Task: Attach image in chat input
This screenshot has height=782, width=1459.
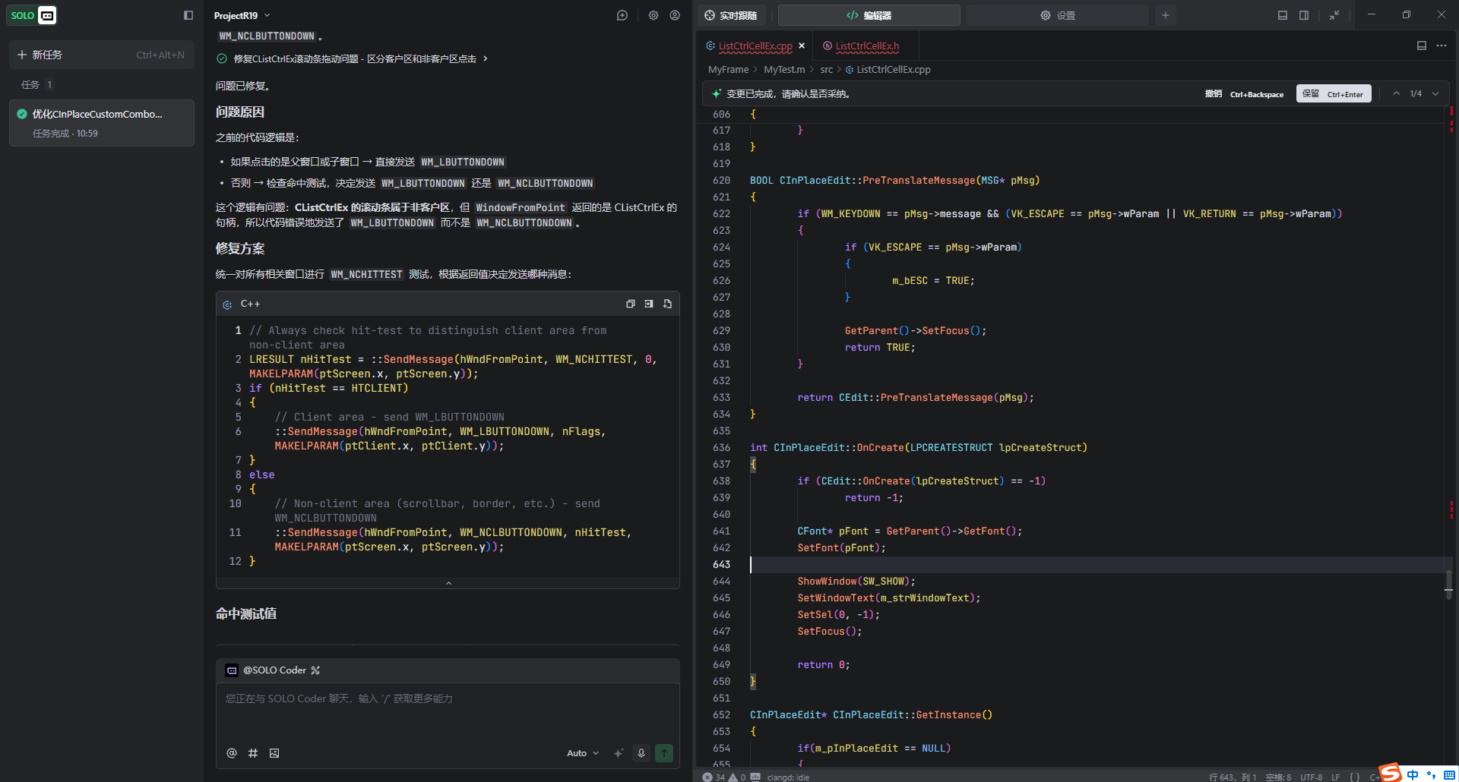Action: [x=274, y=753]
